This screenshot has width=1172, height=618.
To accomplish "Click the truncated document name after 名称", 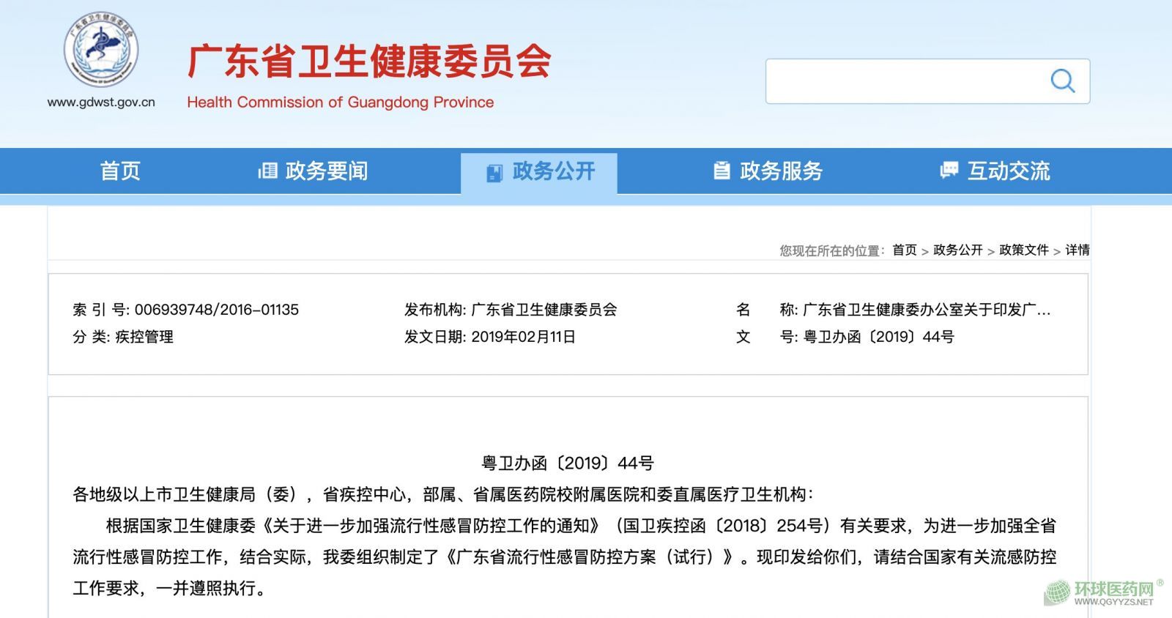I will [927, 310].
